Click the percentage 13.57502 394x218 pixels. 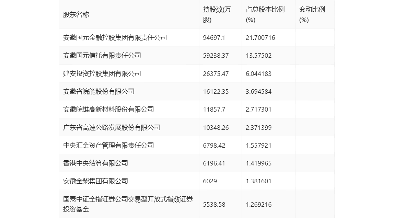258,56
